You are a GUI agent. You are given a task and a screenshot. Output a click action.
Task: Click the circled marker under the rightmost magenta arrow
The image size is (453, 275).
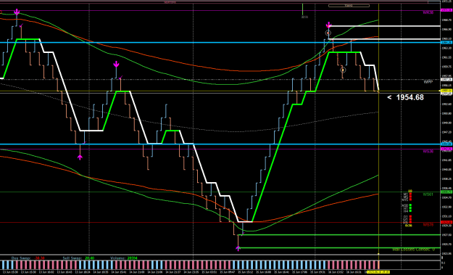tap(328, 33)
